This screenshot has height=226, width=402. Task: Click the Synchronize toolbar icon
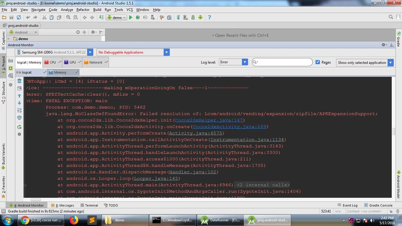(19, 18)
